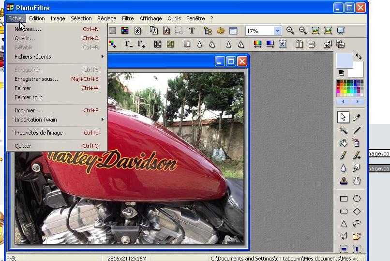The height and width of the screenshot is (261, 390).
Task: Open the zoom percentage 17% dropdown
Action: [277, 31]
